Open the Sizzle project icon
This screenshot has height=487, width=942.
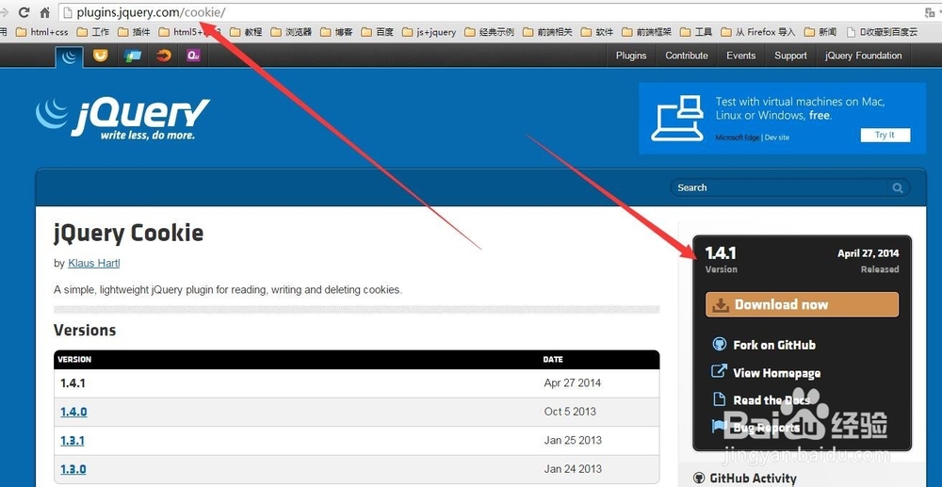163,56
